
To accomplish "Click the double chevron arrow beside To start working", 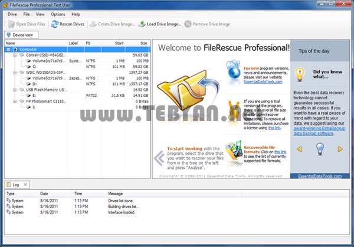I will [x=159, y=158].
